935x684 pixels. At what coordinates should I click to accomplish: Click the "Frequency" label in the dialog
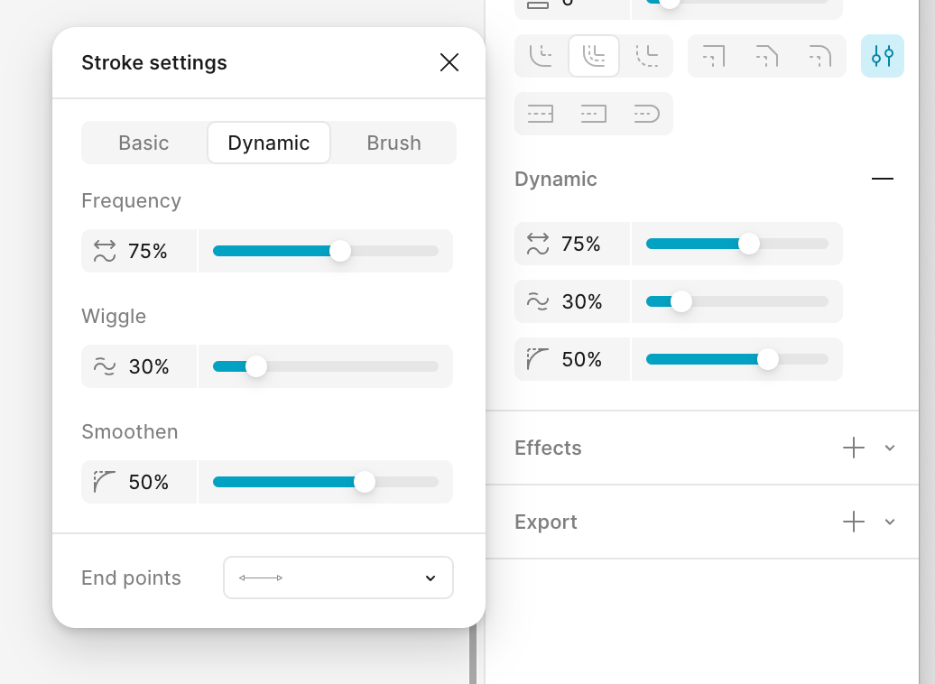(131, 201)
